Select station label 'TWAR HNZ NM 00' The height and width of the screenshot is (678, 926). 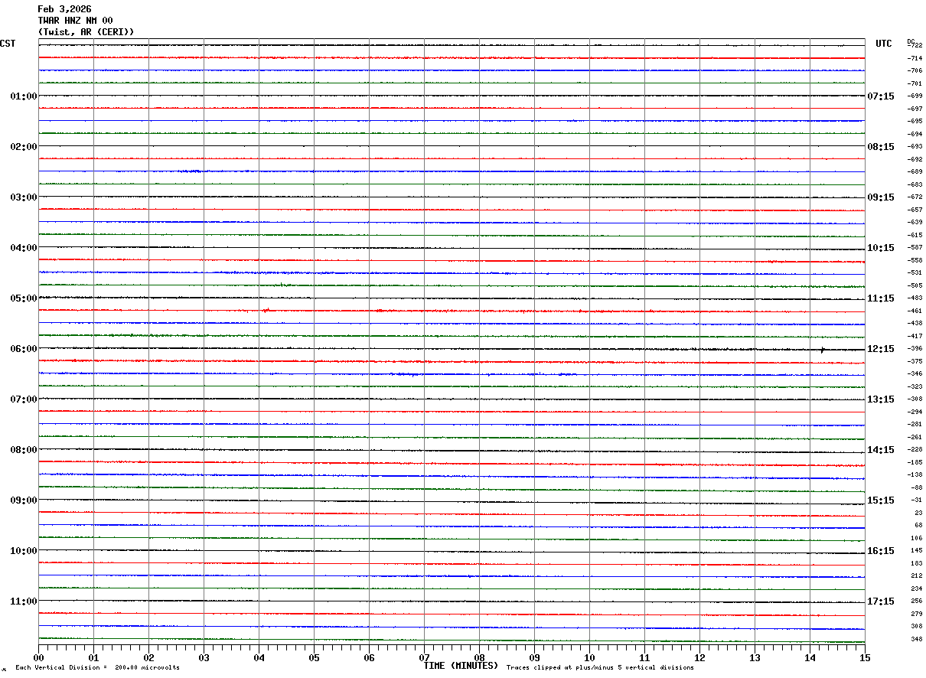(x=75, y=21)
